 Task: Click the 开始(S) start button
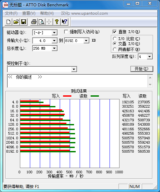142,69
